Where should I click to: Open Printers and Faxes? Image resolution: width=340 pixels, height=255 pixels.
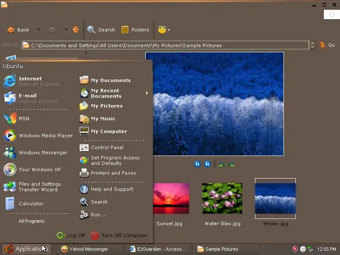tap(108, 173)
